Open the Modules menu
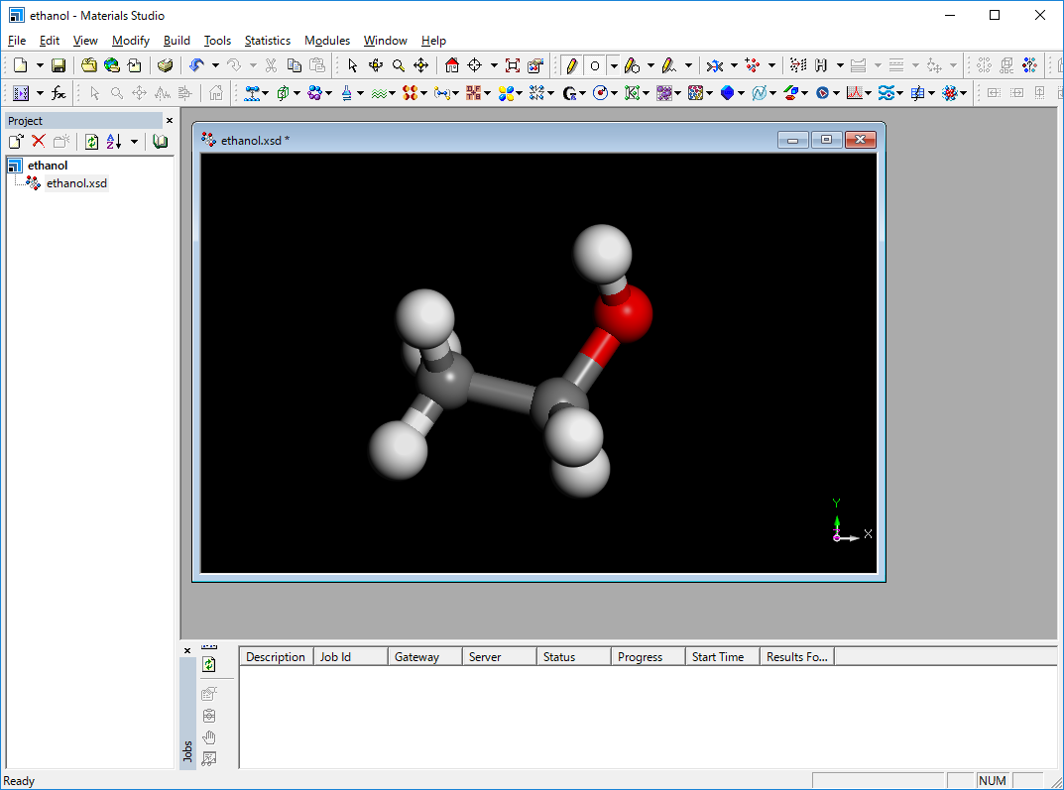This screenshot has height=790, width=1064. [x=326, y=41]
